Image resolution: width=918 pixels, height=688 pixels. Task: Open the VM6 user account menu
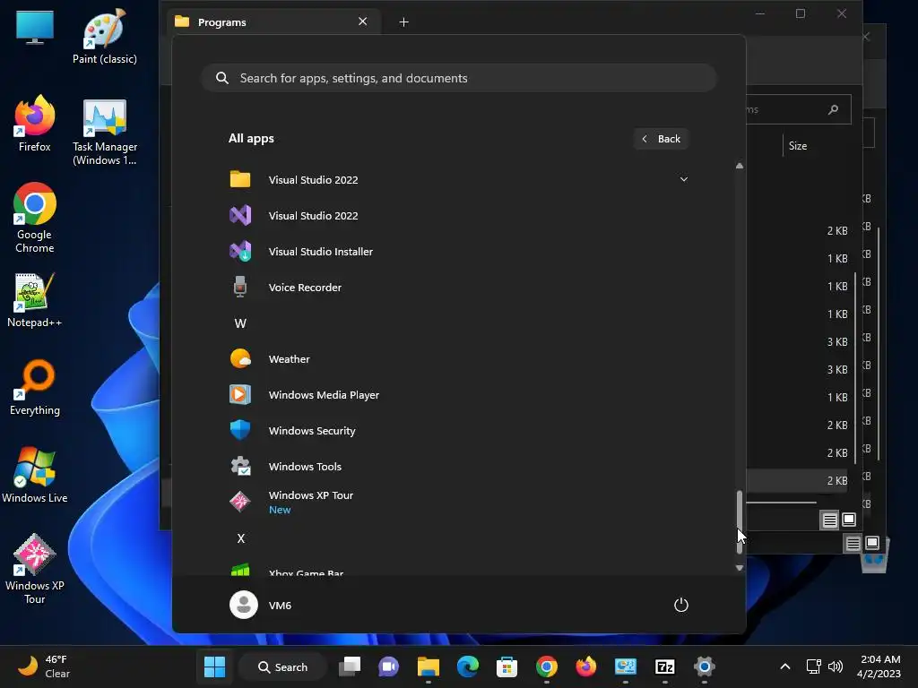click(261, 605)
